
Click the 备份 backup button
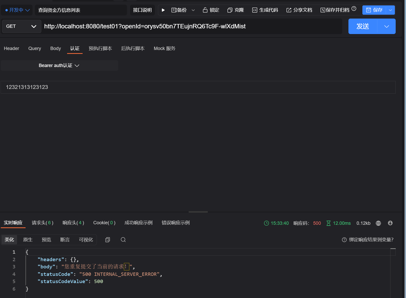click(179, 10)
